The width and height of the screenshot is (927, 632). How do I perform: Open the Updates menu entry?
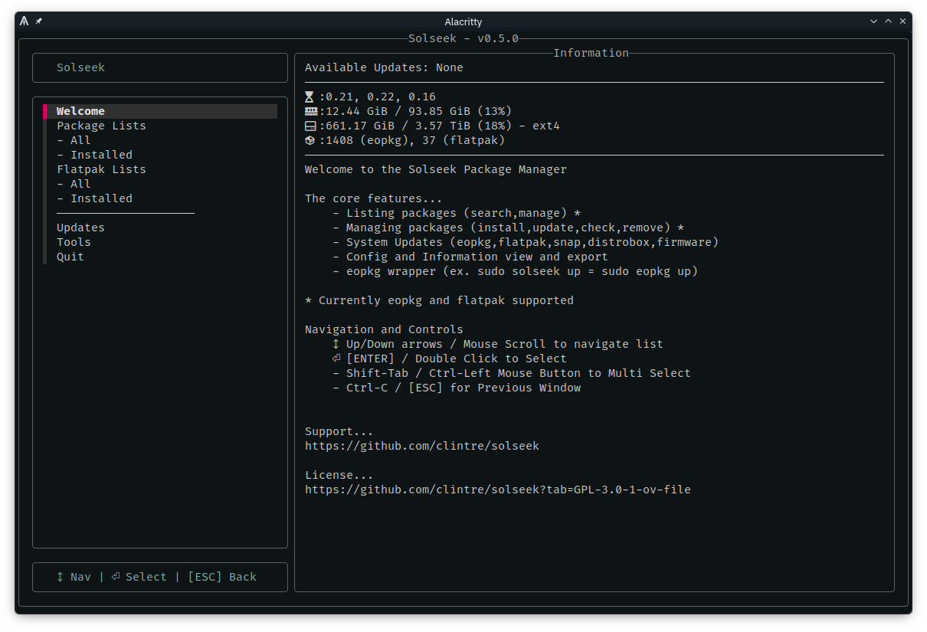(80, 228)
